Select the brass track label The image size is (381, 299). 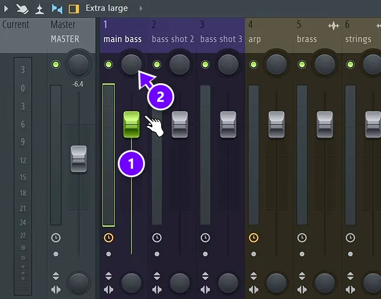(x=307, y=39)
